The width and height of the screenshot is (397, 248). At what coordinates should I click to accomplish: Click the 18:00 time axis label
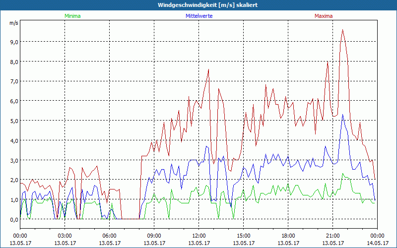(288, 236)
